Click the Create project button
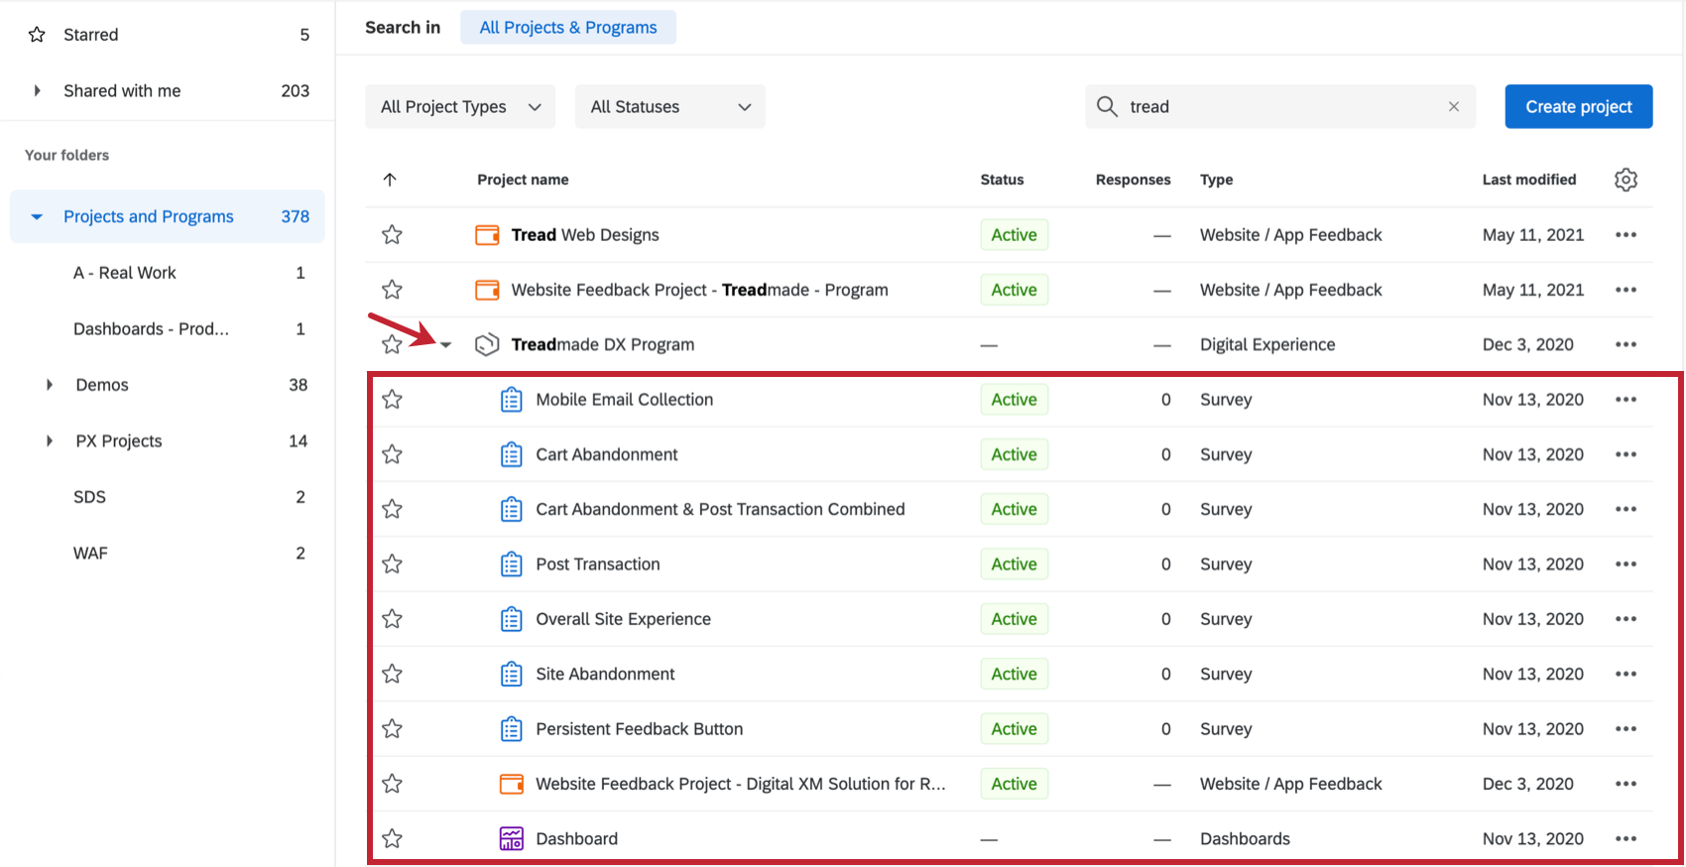The height and width of the screenshot is (867, 1686). click(1579, 106)
